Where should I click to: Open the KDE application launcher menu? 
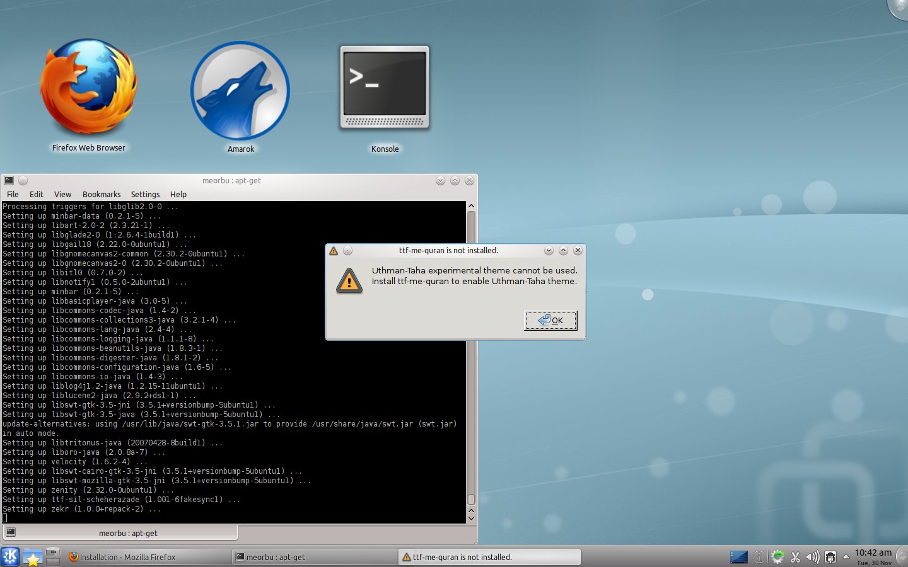pos(10,556)
